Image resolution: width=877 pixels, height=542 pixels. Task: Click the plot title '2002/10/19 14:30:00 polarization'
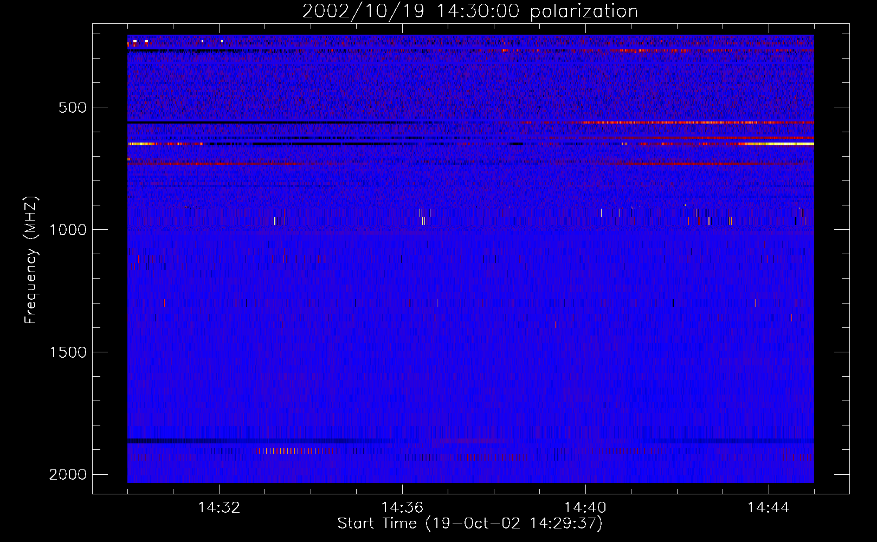470,11
